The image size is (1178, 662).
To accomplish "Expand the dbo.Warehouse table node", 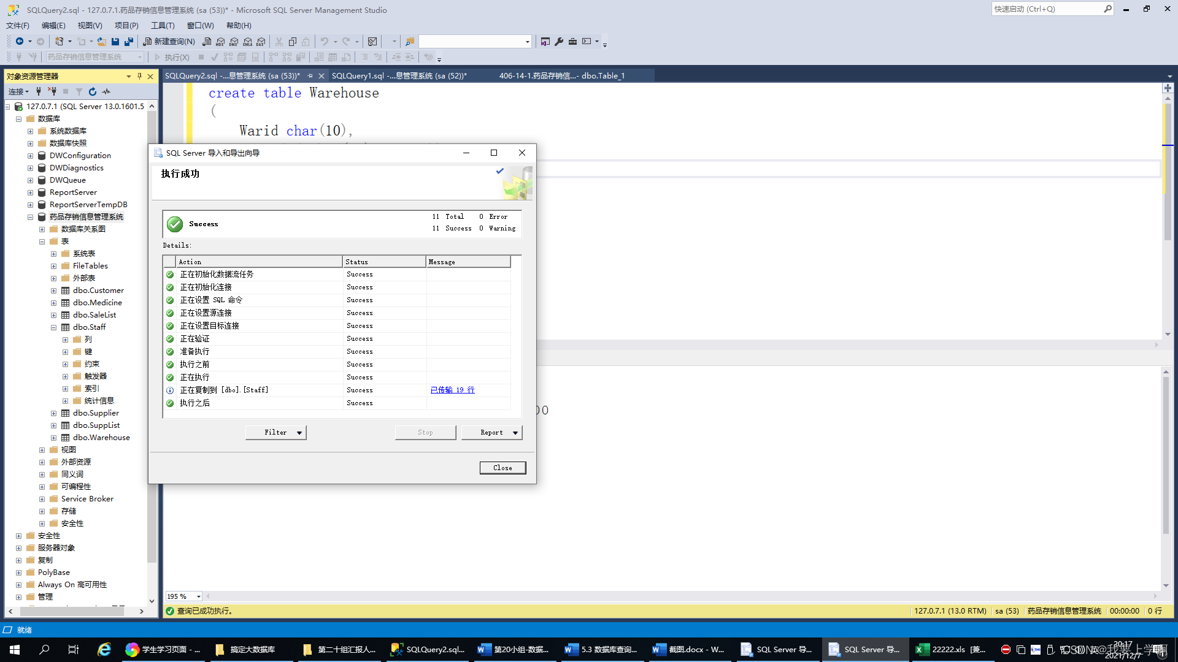I will 53,438.
